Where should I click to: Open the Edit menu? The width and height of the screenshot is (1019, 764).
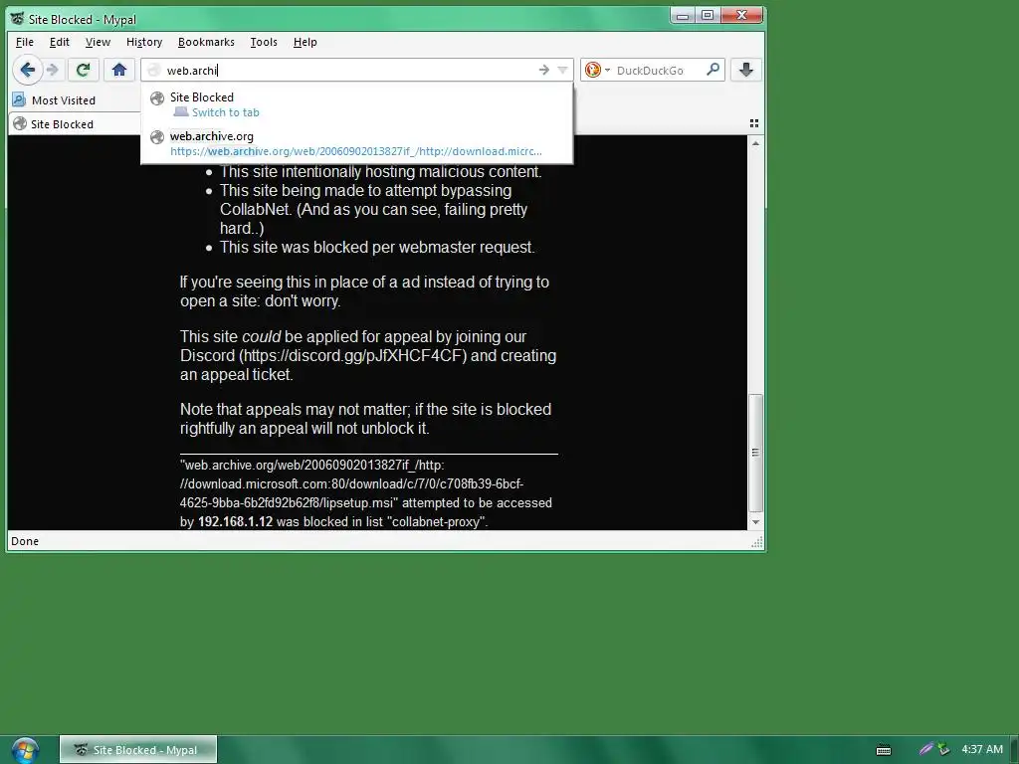click(x=59, y=42)
